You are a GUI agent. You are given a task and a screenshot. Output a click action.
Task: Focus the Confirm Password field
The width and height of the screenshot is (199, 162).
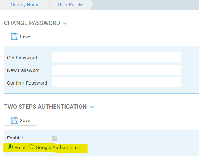pos(116,82)
